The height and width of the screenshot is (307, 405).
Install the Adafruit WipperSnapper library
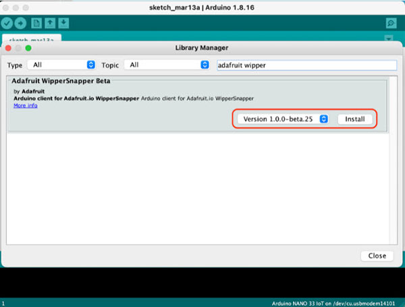355,119
